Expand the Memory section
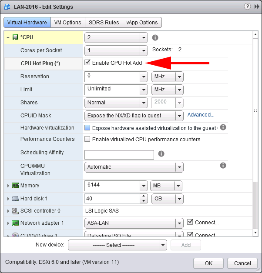Image resolution: width=262 pixels, height=273 pixels. (8, 186)
